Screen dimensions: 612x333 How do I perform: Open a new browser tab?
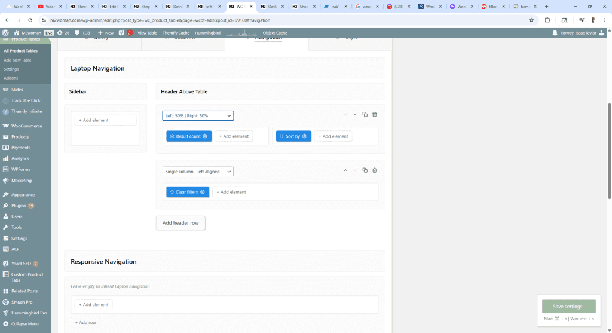pyautogui.click(x=546, y=6)
